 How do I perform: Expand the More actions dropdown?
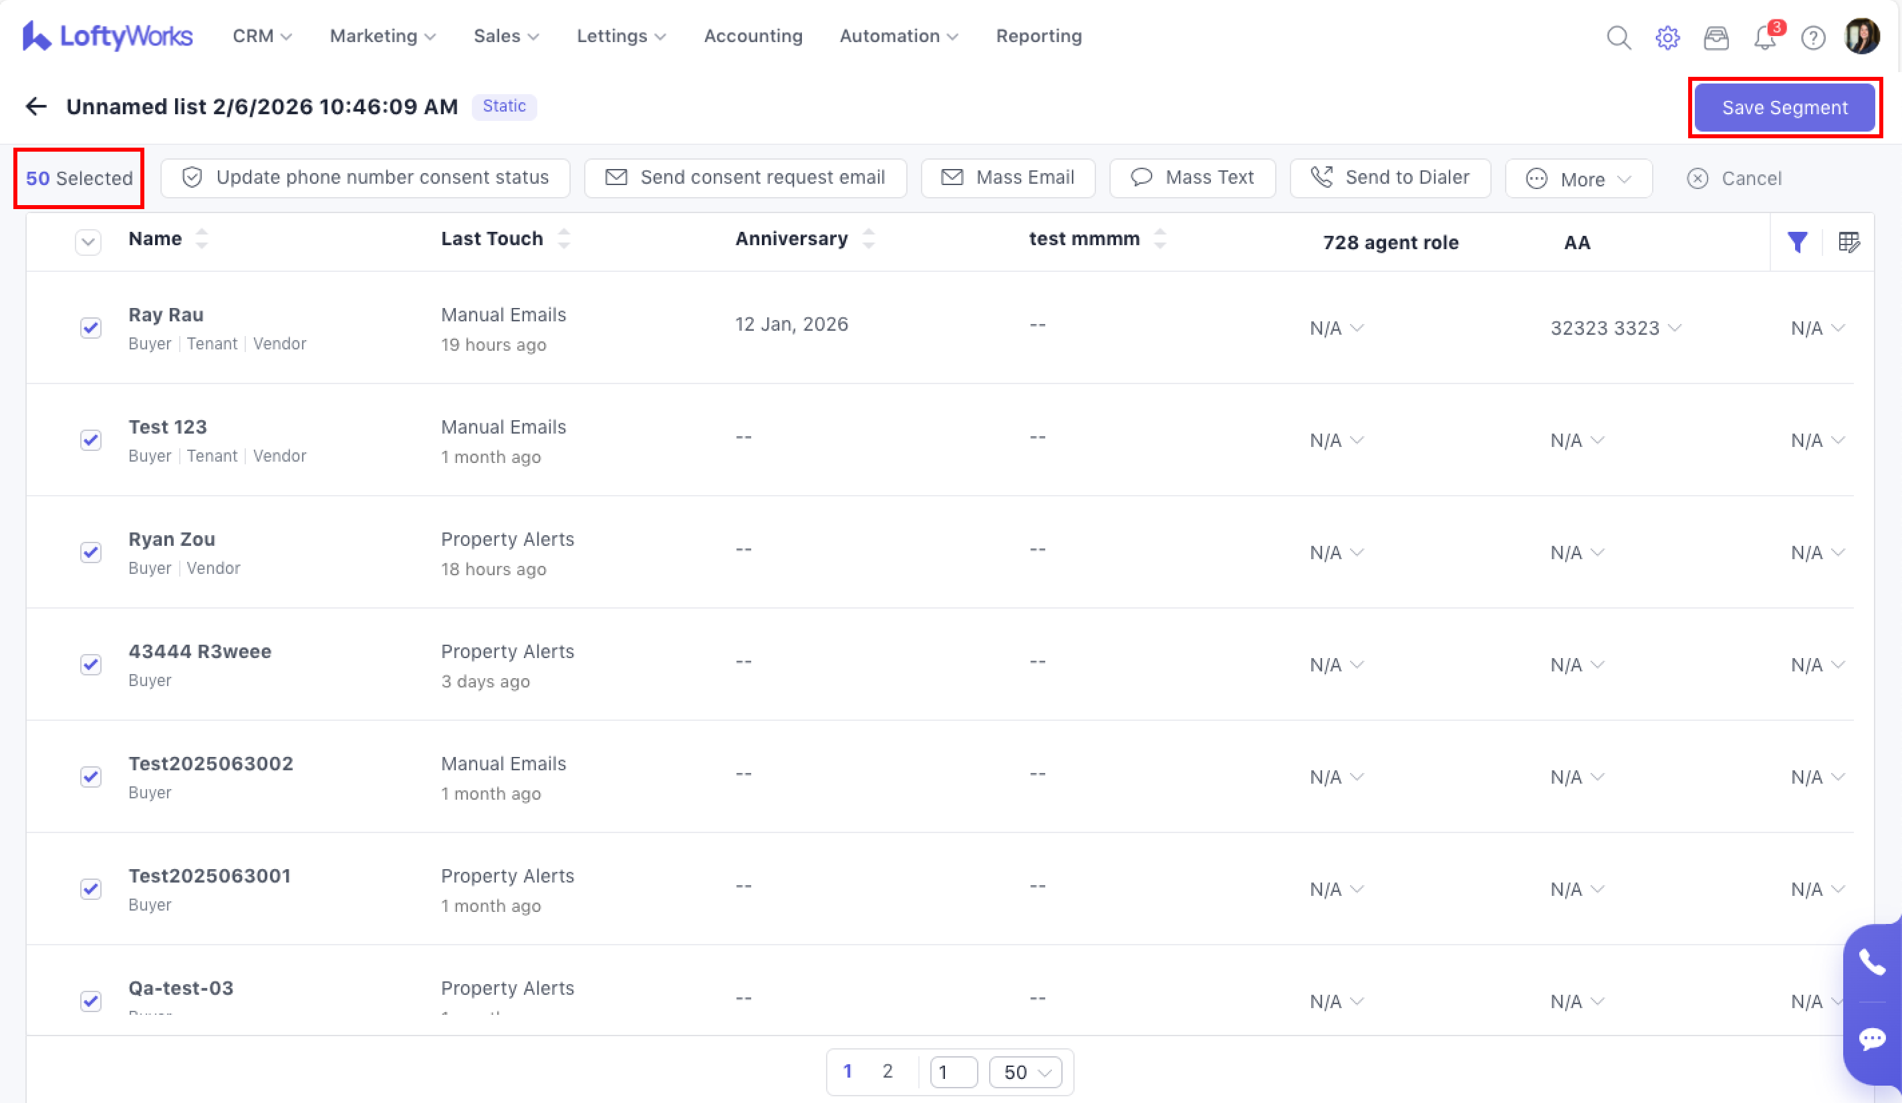(1579, 179)
